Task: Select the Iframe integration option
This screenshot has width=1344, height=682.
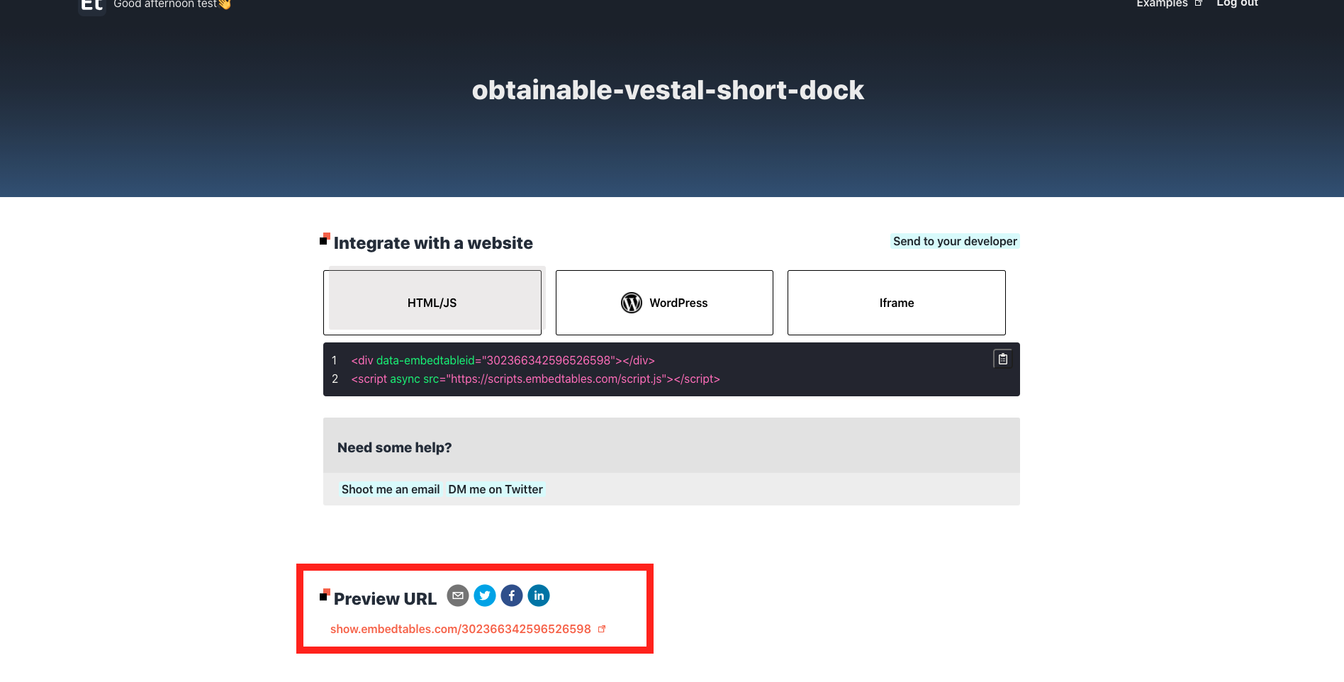Action: (896, 303)
